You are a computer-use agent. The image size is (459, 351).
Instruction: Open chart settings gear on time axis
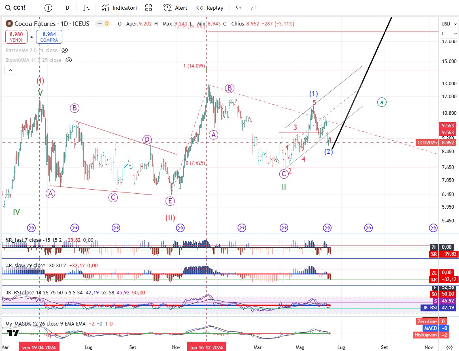coord(449,347)
